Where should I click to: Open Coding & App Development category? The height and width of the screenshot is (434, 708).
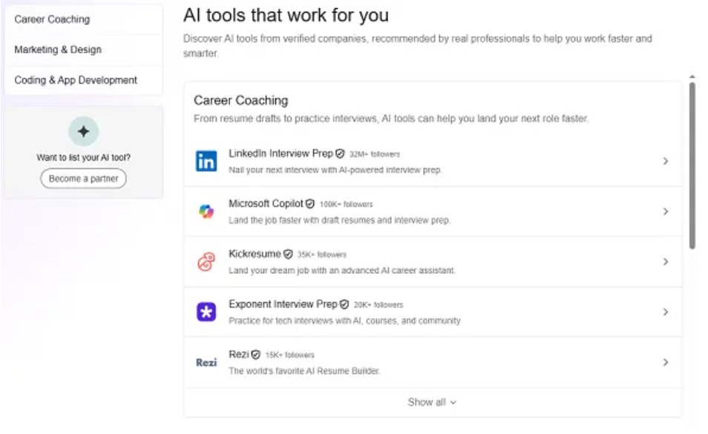[x=76, y=80]
